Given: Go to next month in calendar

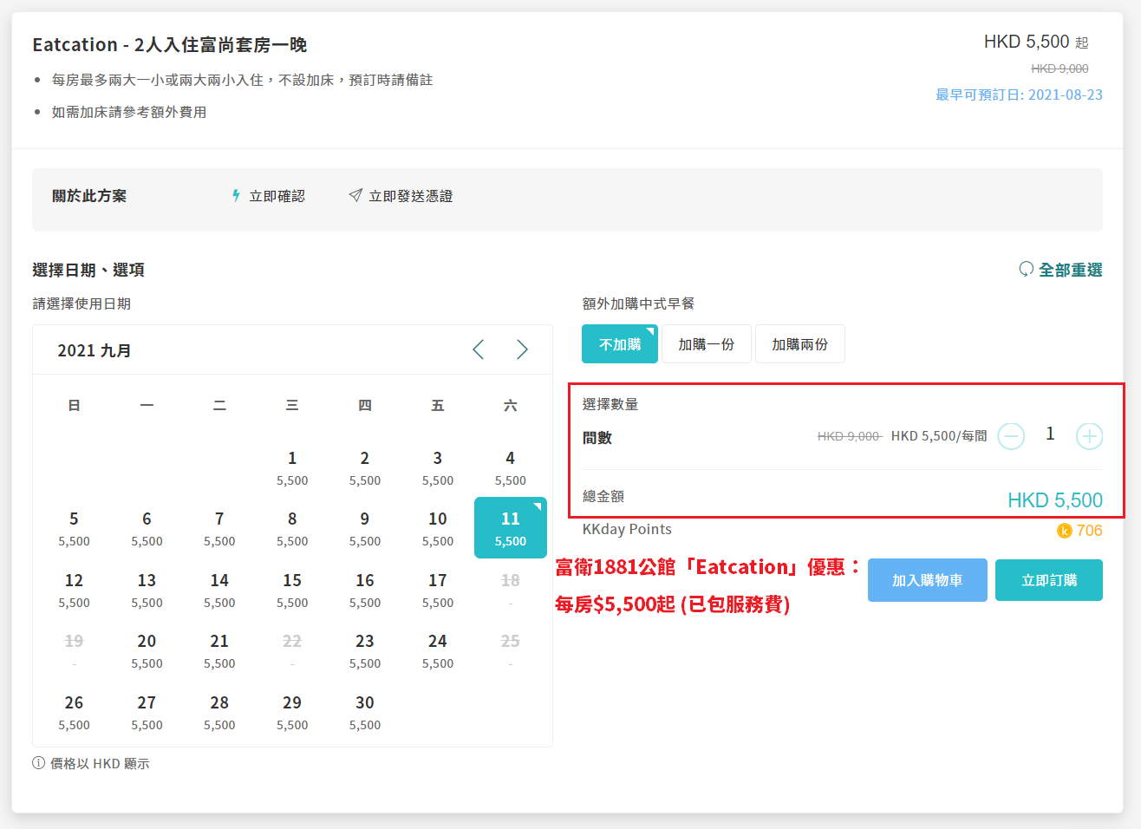Looking at the screenshot, I should point(522,349).
